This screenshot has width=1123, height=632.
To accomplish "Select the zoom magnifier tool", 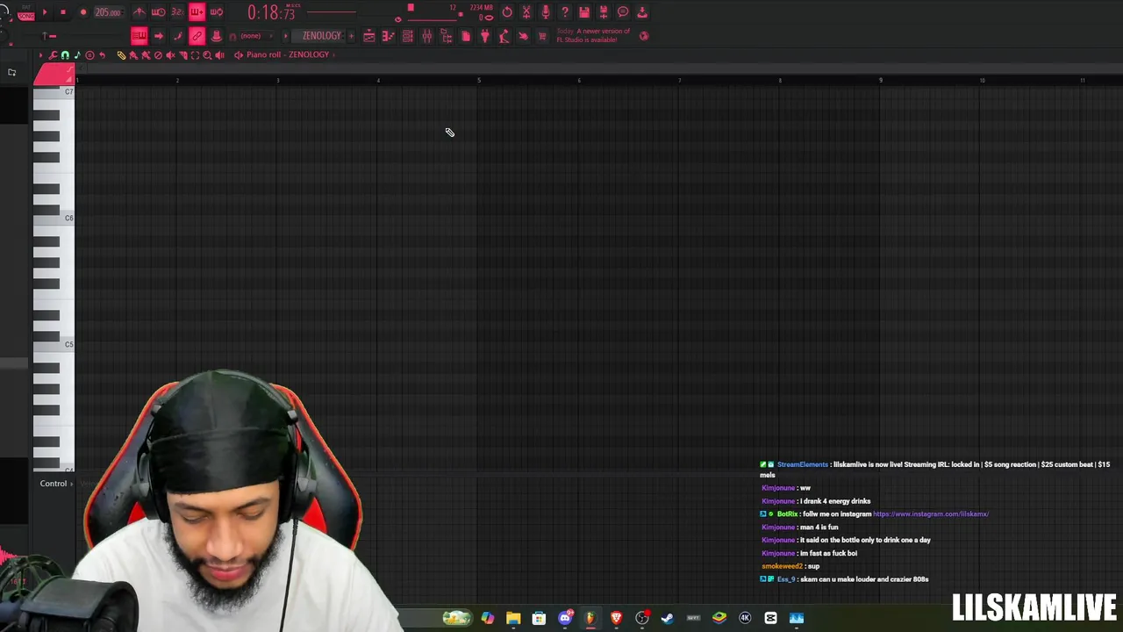I will (207, 54).
